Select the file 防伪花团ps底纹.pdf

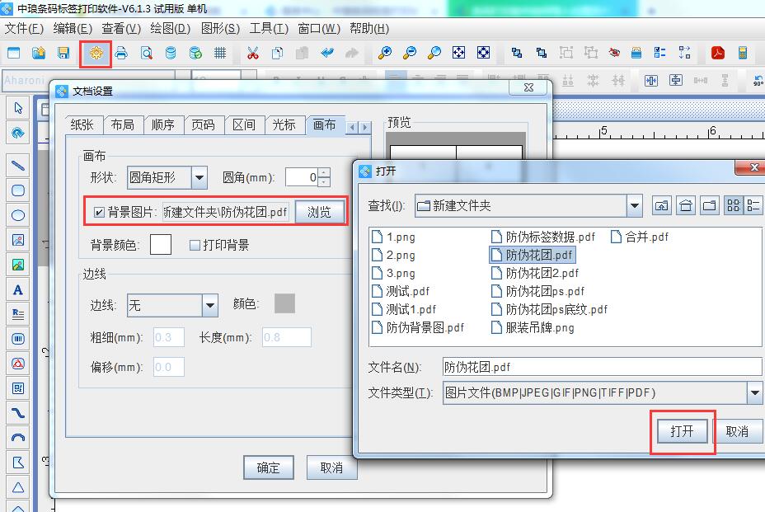tap(556, 309)
